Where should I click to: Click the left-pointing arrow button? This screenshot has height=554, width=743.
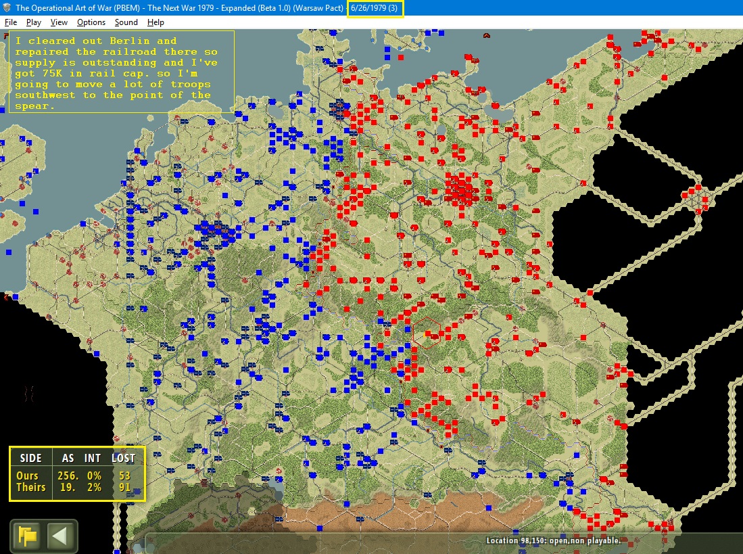[60, 536]
